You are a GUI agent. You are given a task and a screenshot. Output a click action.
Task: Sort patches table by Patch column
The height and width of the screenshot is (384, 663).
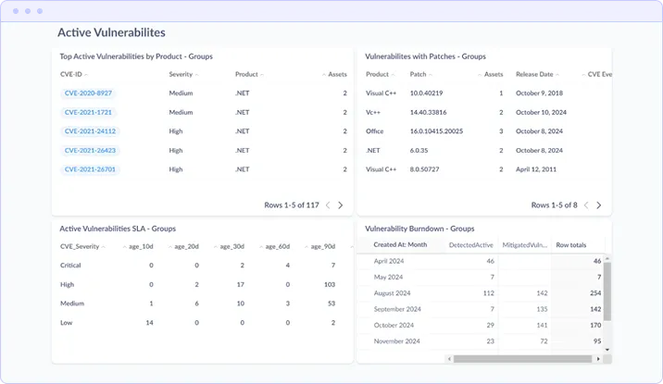coord(420,74)
